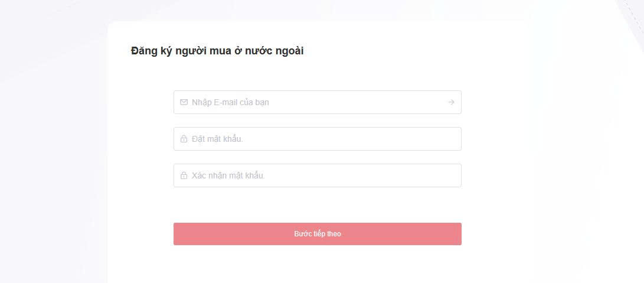Click the lock icon beside Đặt mật khẩu
The height and width of the screenshot is (283, 644).
(x=184, y=139)
